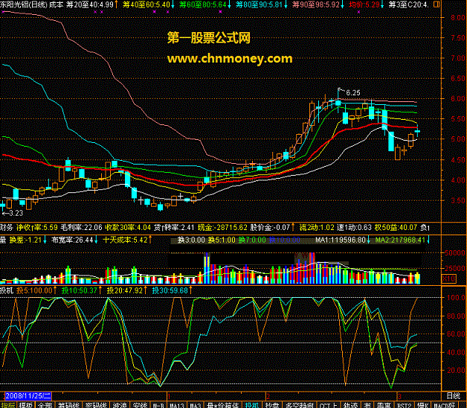This screenshot has width=467, height=408.
Task: Open the 模板 tab
Action: coord(26,405)
